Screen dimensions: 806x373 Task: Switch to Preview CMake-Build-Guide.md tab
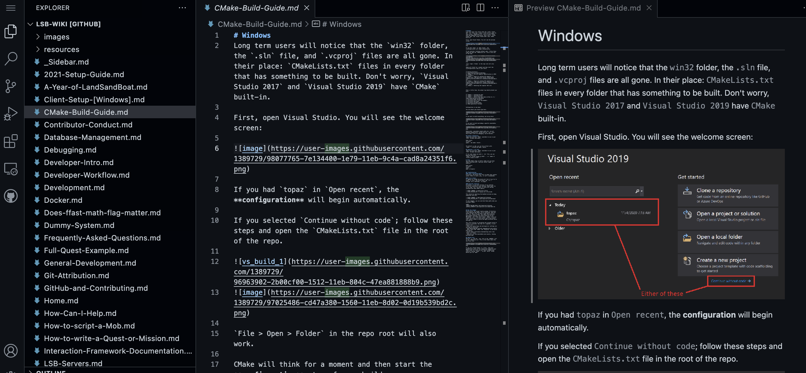(583, 8)
